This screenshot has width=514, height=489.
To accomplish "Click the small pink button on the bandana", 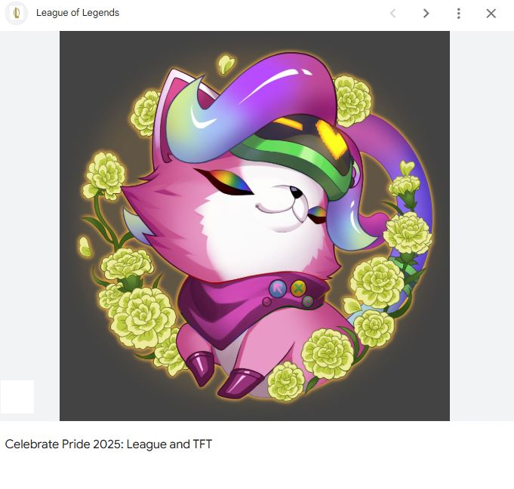I will coord(267,302).
